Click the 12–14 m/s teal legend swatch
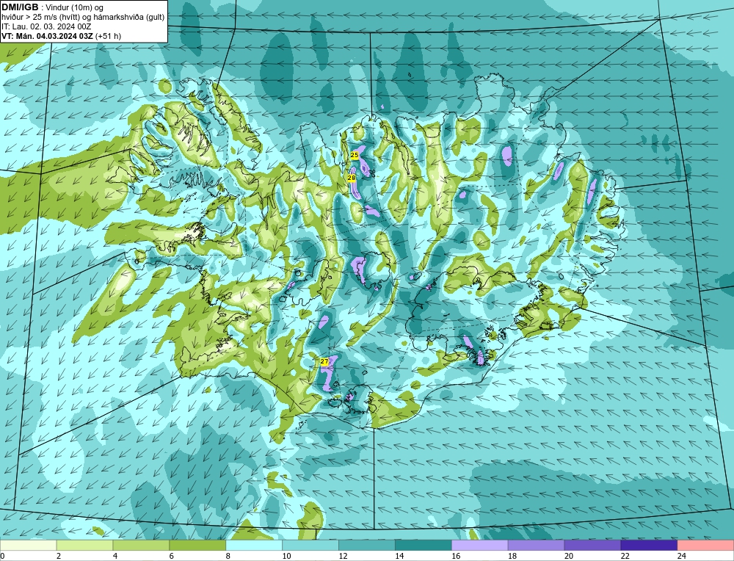 pos(366,545)
